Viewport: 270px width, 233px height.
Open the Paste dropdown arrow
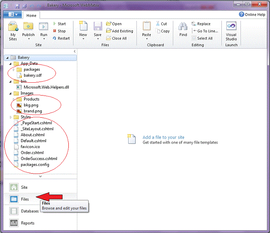pos(147,39)
